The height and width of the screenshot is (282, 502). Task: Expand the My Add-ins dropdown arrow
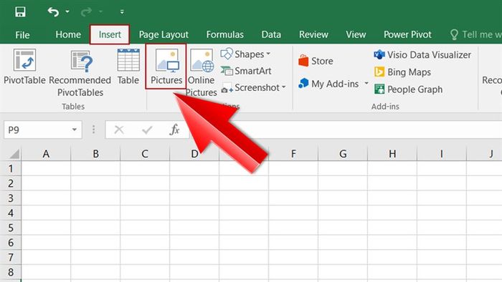[366, 84]
